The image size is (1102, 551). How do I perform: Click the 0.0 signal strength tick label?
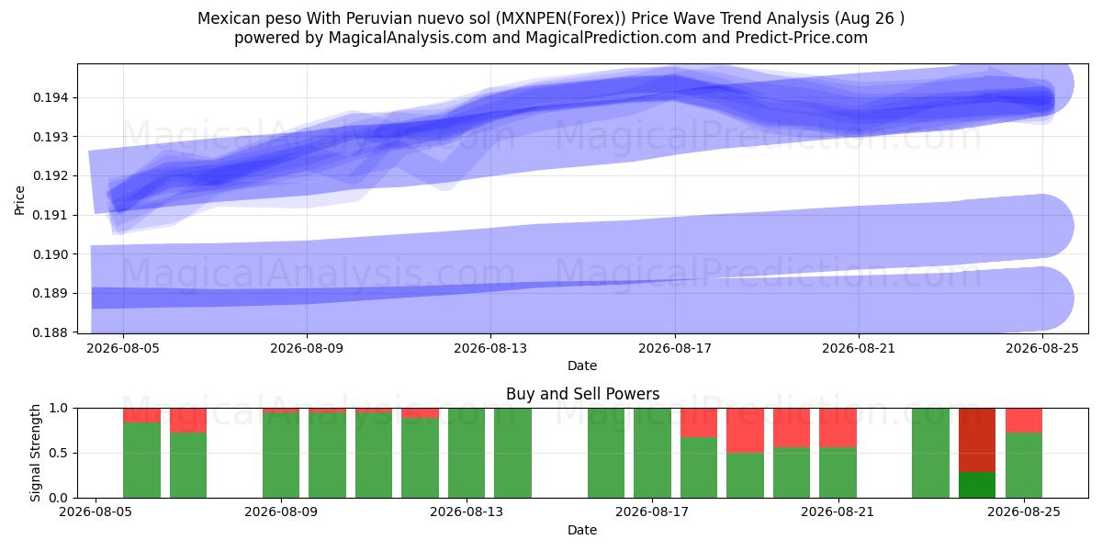pos(60,498)
